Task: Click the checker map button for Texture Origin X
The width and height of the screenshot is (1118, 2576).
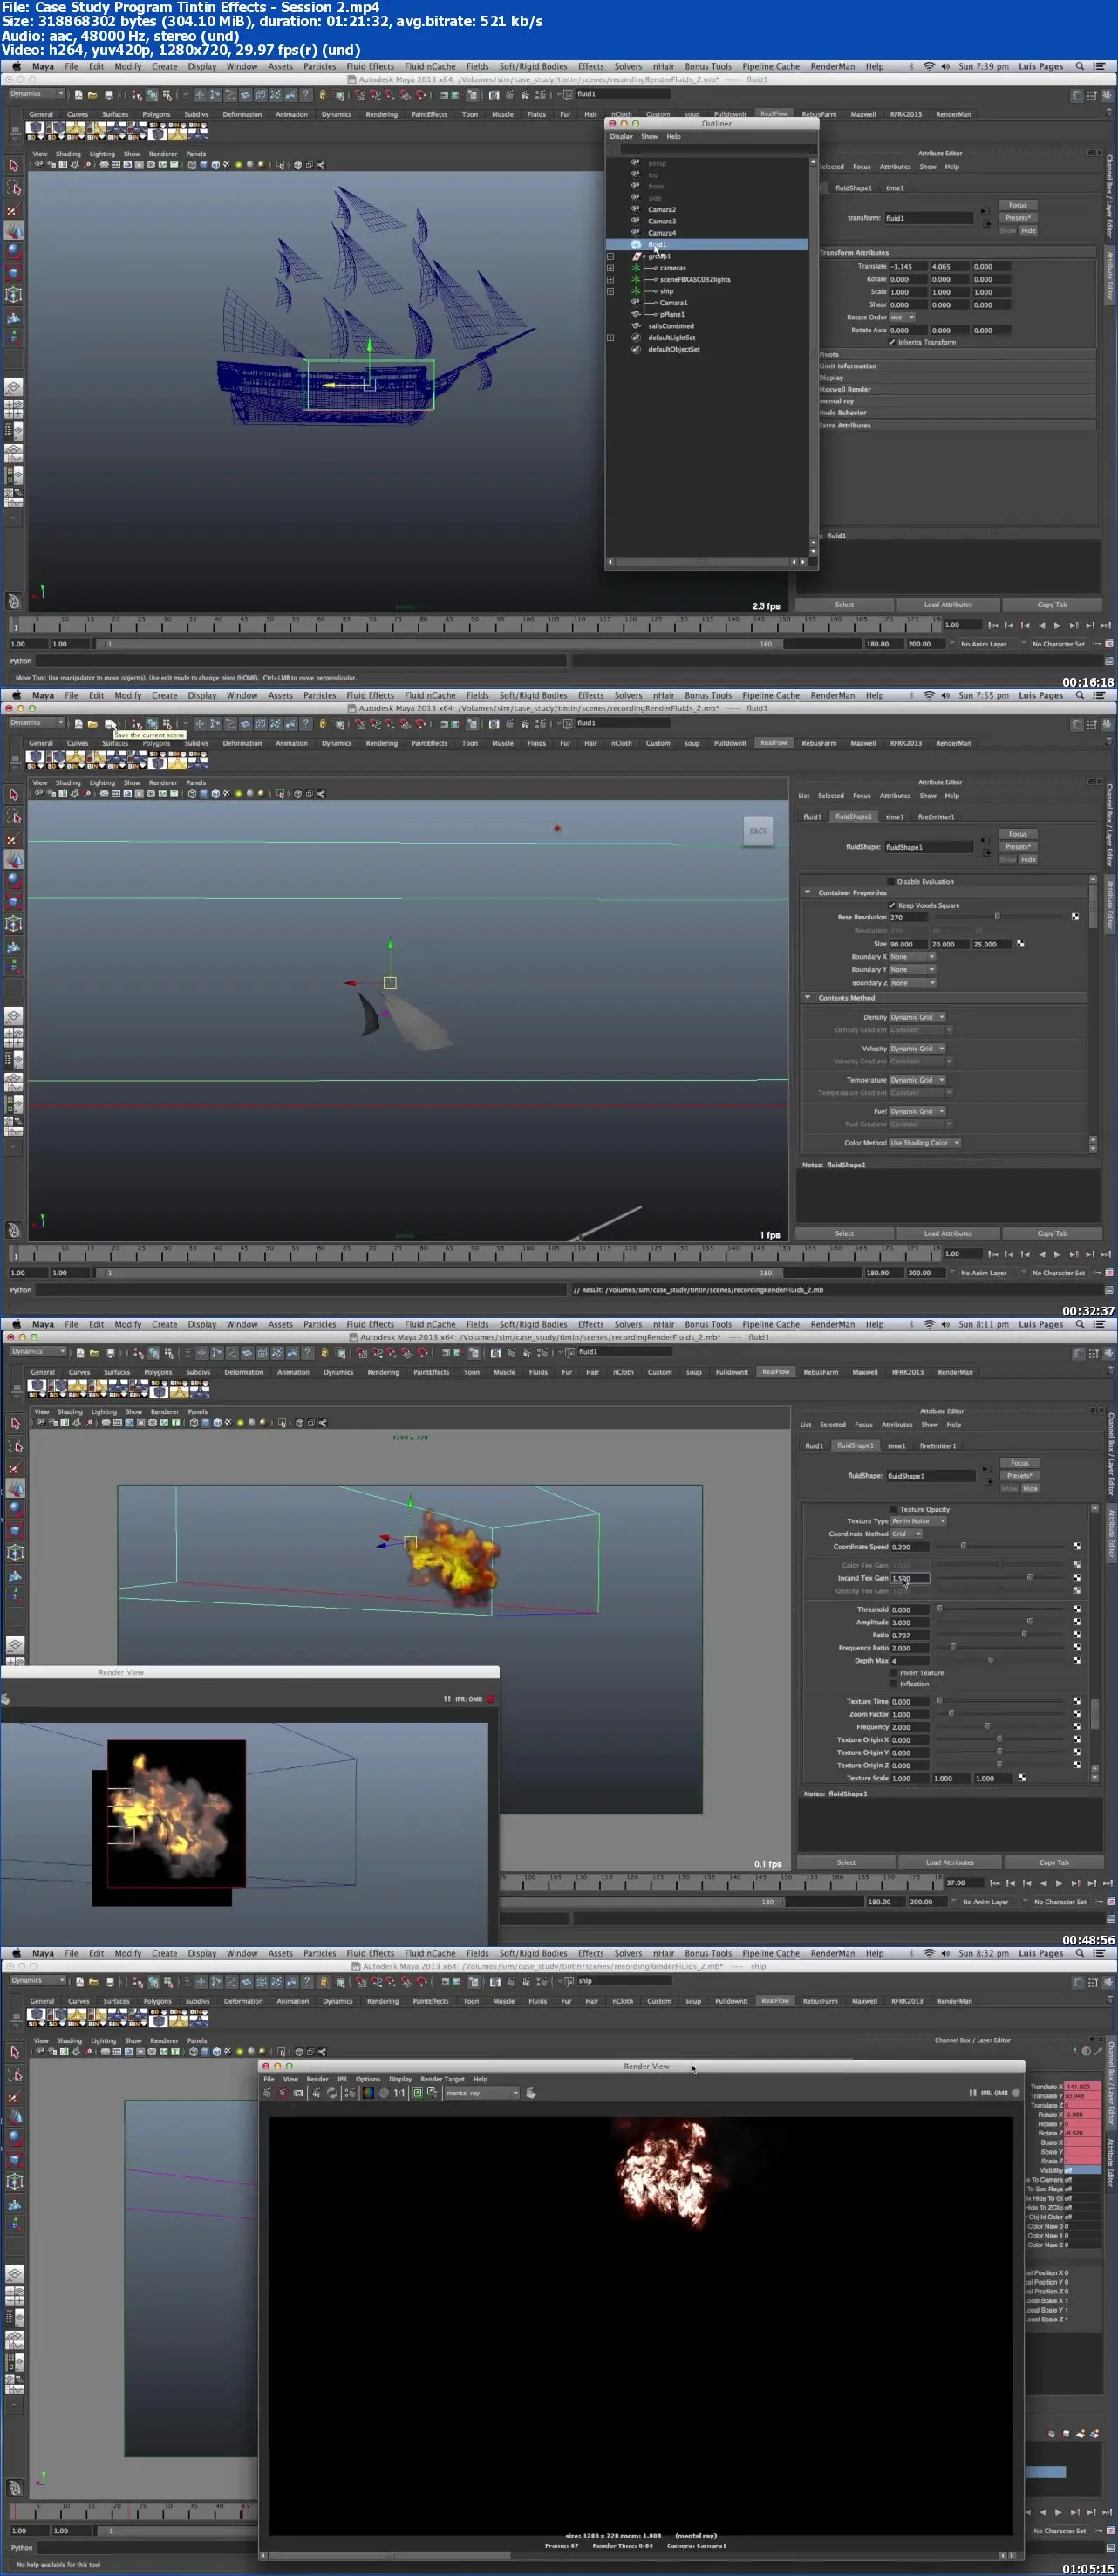Action: 1077,1739
